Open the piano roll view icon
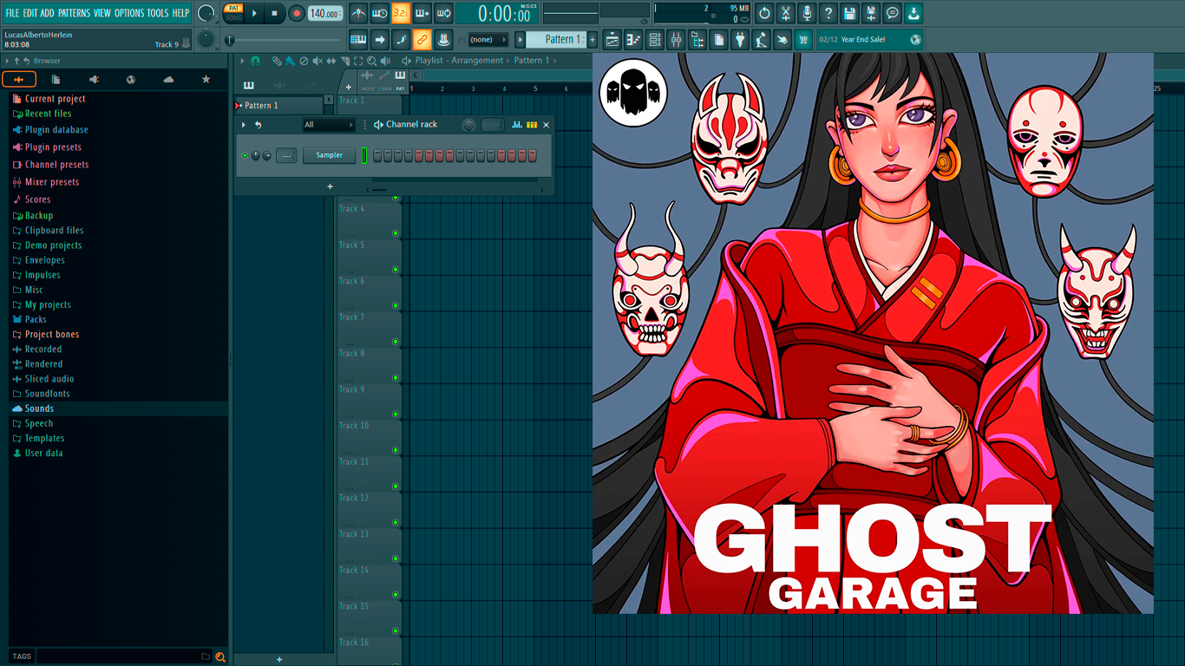 point(633,39)
